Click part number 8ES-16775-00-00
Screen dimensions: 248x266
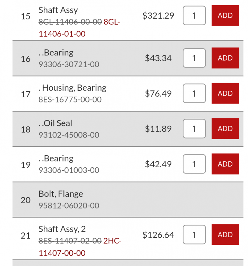(70, 100)
